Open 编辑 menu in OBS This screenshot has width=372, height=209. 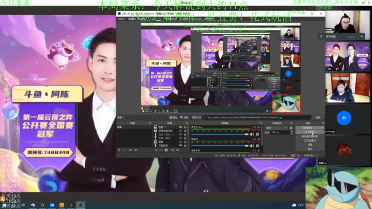[132, 19]
